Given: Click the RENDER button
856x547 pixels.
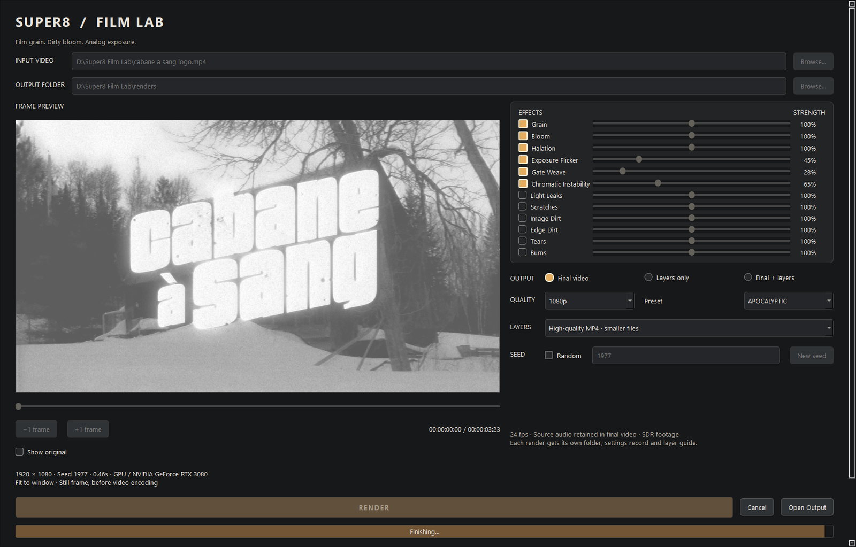Looking at the screenshot, I should [x=374, y=507].
